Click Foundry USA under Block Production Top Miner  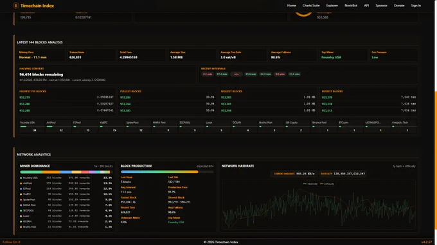coord(176,222)
